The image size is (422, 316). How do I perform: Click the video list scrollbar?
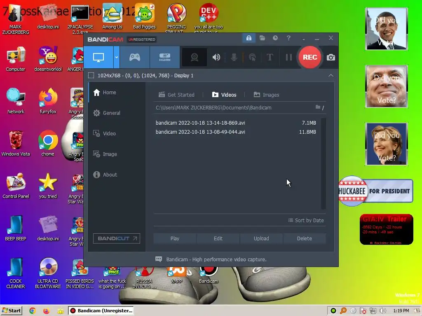pos(324,163)
